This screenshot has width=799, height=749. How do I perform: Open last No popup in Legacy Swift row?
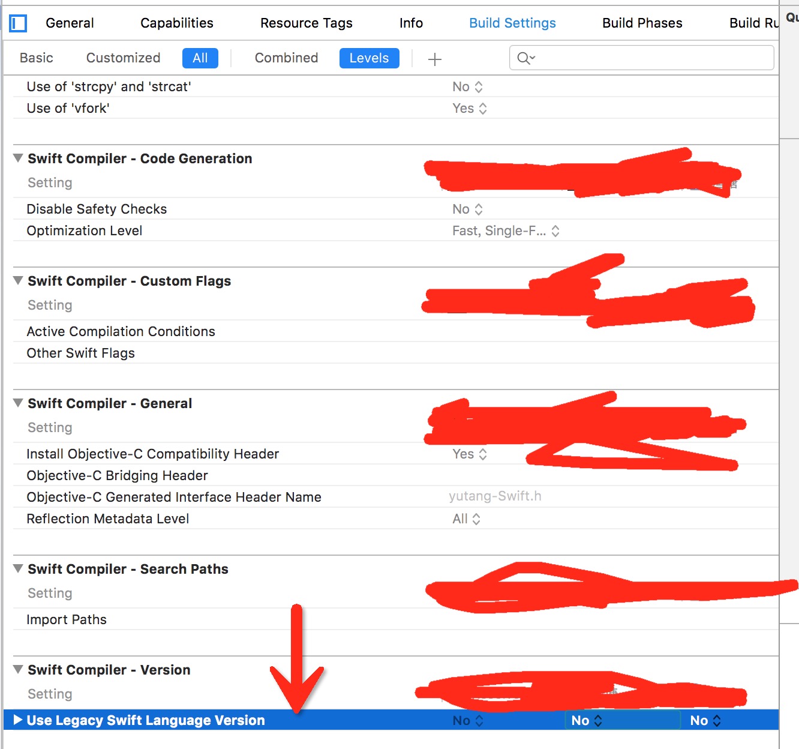pos(705,720)
